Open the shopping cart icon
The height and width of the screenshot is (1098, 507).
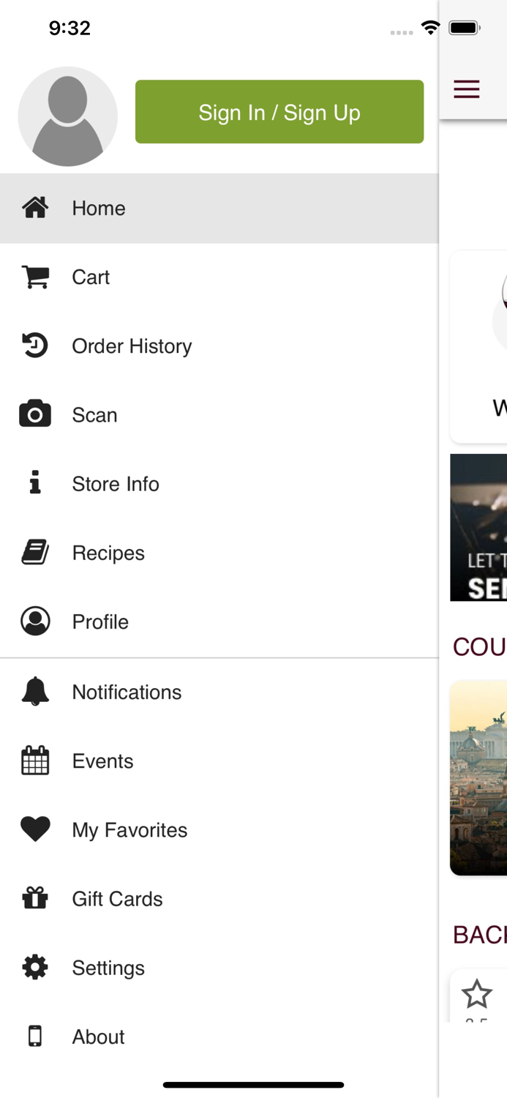click(35, 277)
